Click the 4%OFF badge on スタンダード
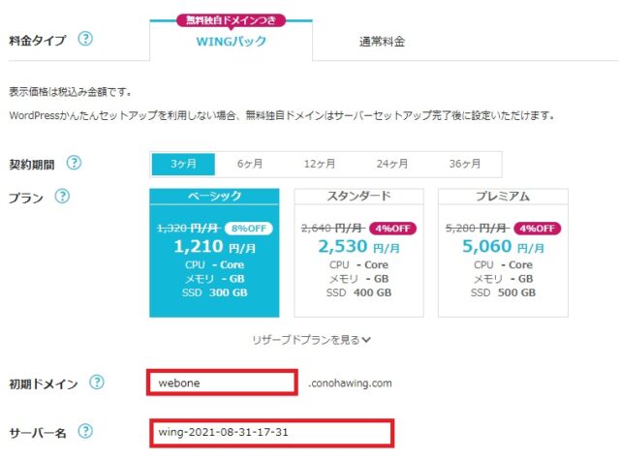Screen dimensions: 620x461 pos(392,229)
